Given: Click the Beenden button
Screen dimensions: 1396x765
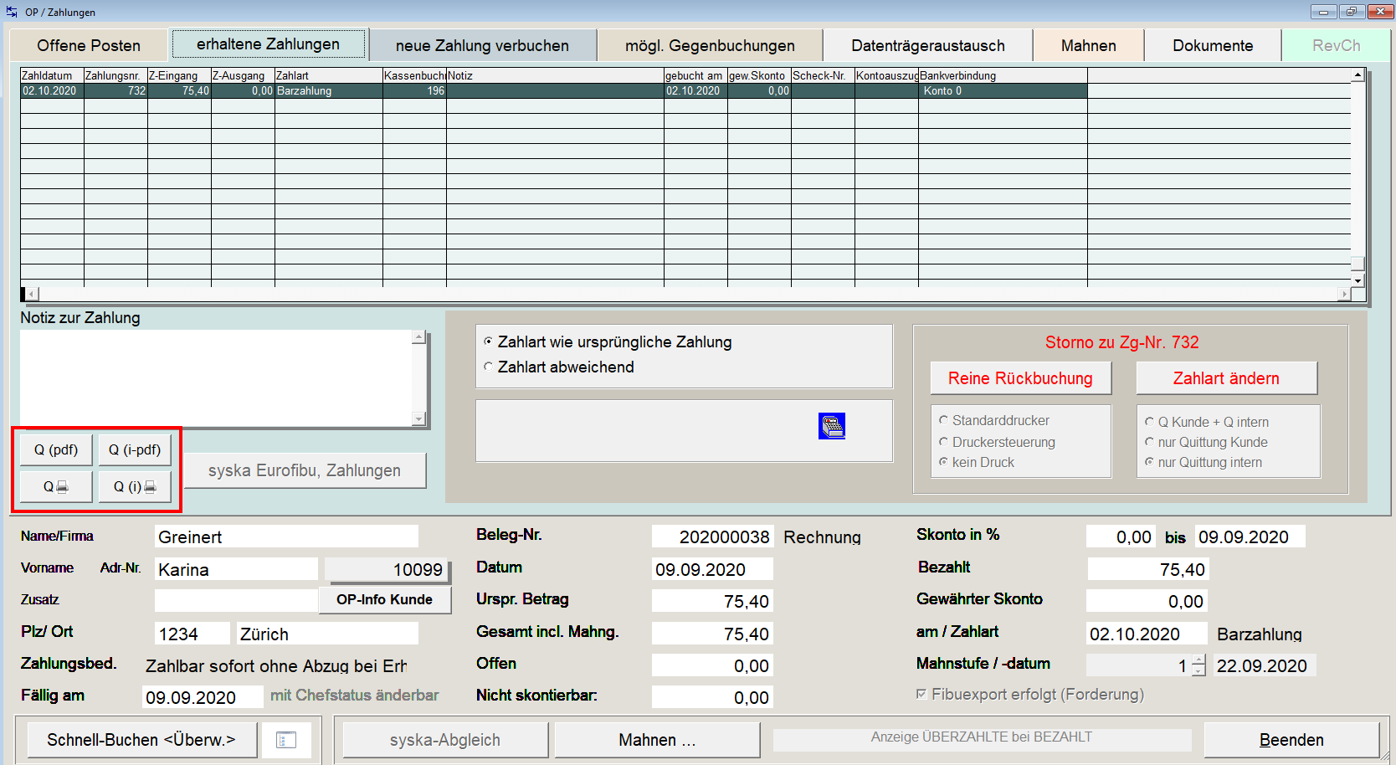Looking at the screenshot, I should coord(1291,740).
